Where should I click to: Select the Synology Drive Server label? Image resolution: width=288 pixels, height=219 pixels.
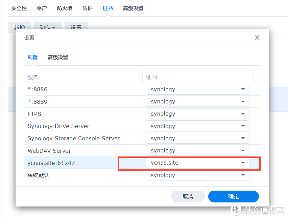point(58,126)
